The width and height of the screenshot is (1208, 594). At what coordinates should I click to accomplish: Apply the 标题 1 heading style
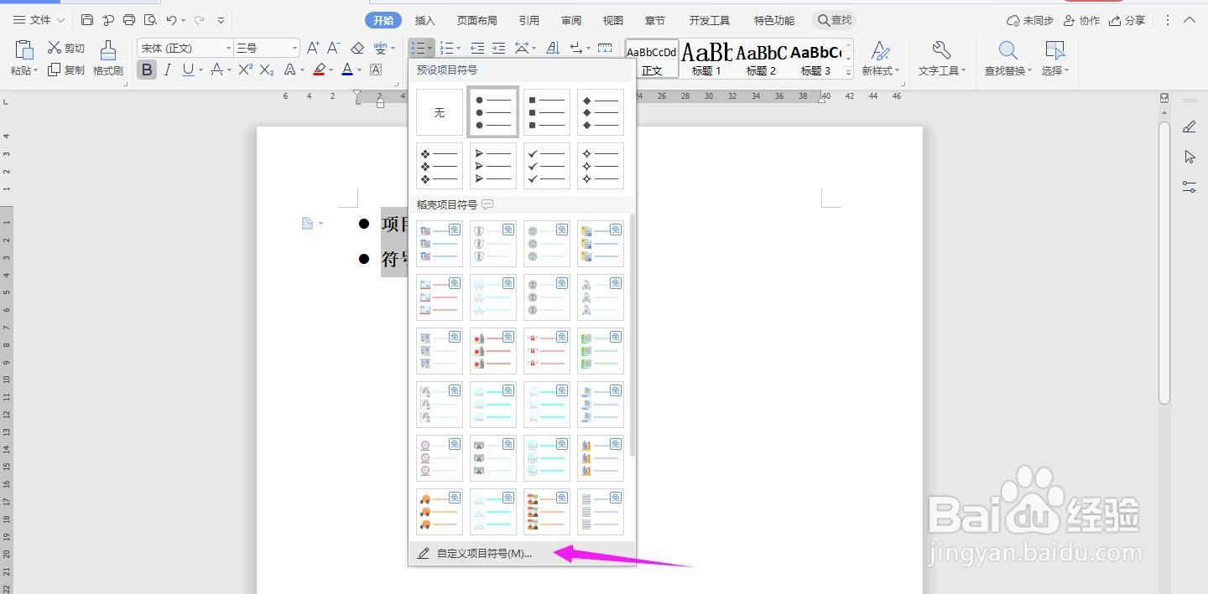click(x=706, y=59)
